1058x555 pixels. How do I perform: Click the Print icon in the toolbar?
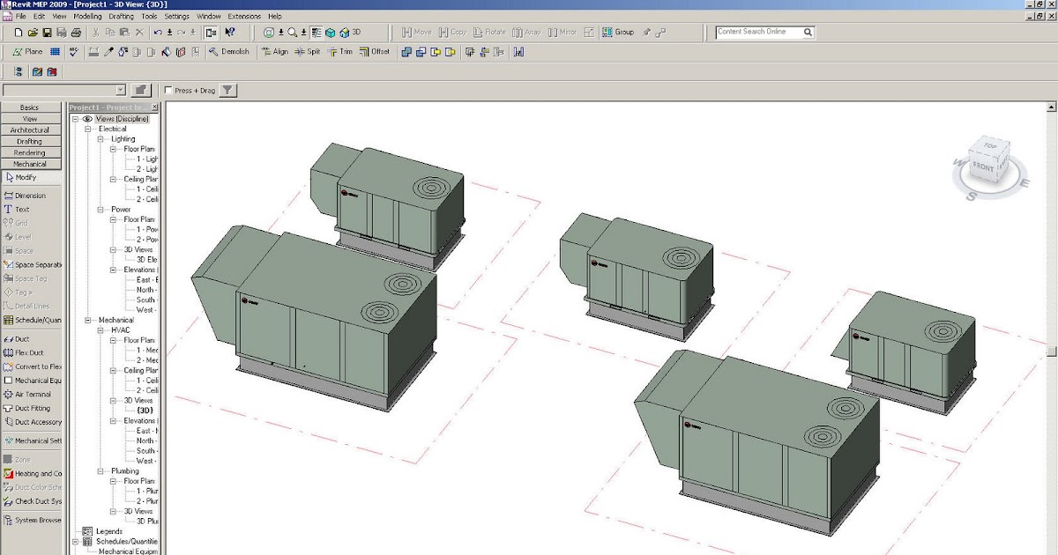click(x=76, y=33)
